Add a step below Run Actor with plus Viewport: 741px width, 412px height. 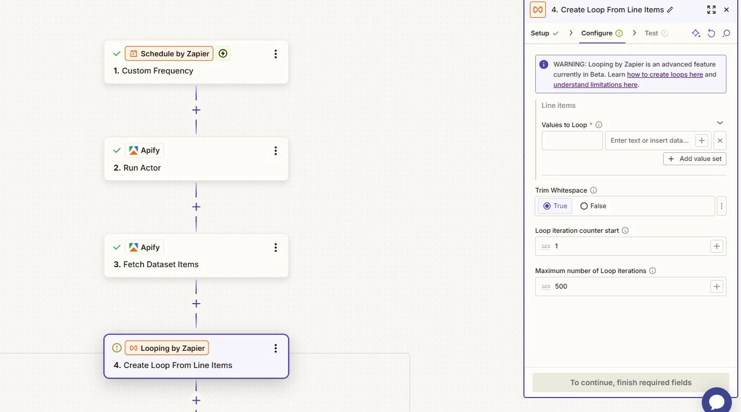point(196,207)
